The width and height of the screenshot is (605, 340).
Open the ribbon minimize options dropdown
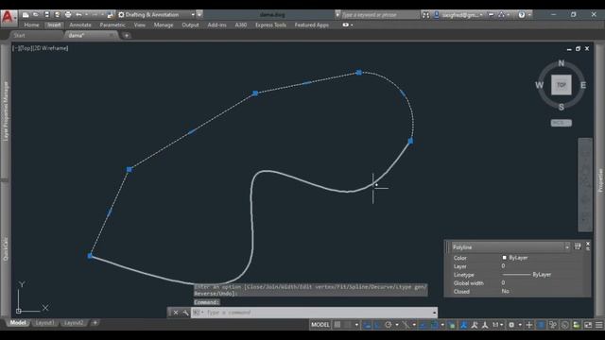pos(352,25)
